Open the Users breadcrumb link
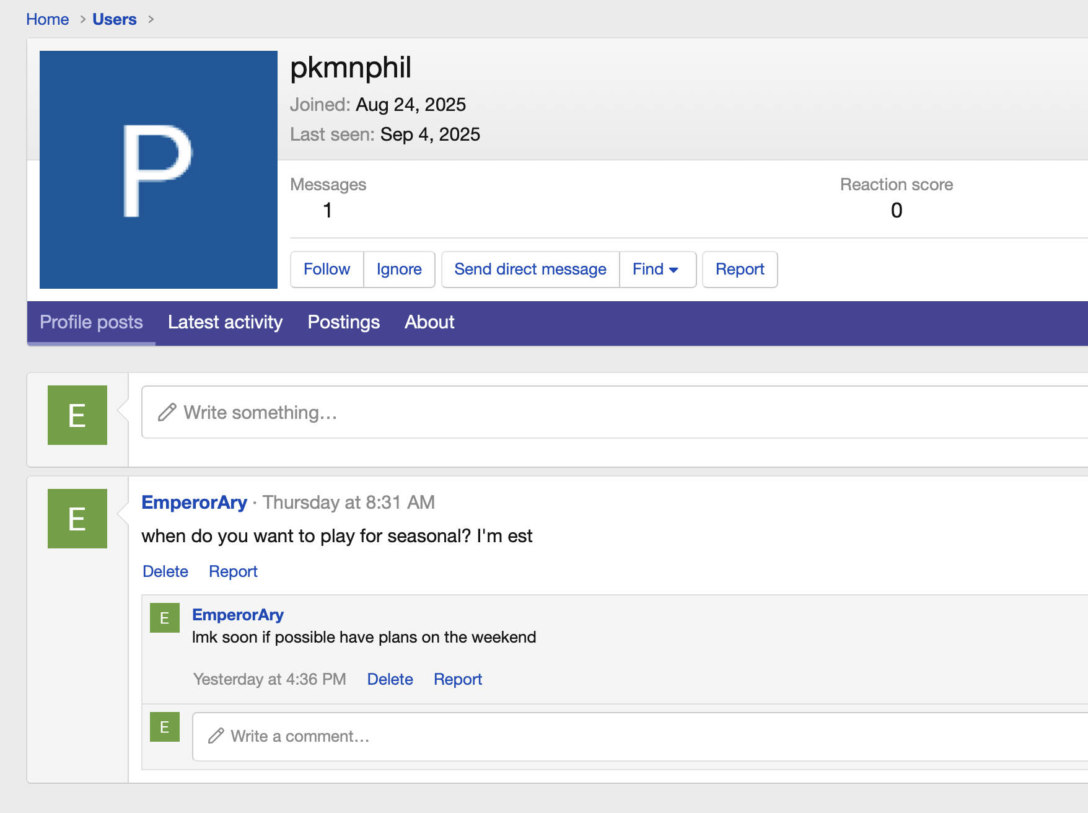 [114, 19]
